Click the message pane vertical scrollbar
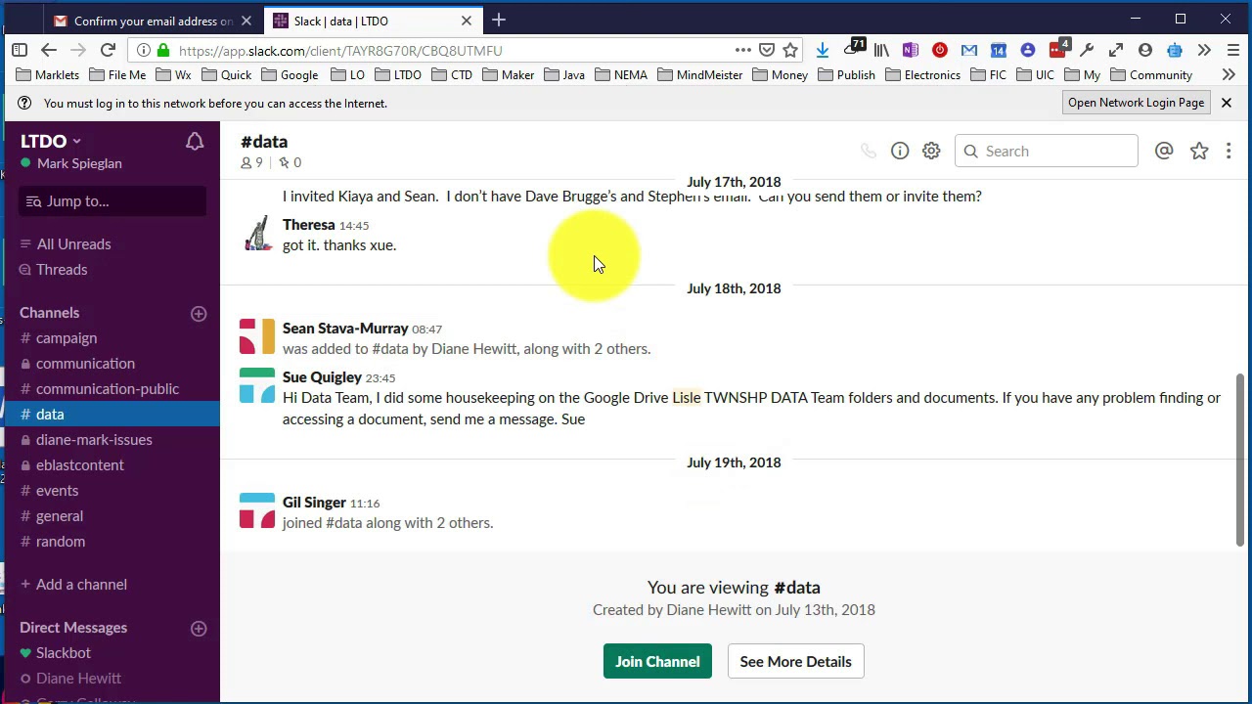Screen dimensions: 1252x704 1239,460
